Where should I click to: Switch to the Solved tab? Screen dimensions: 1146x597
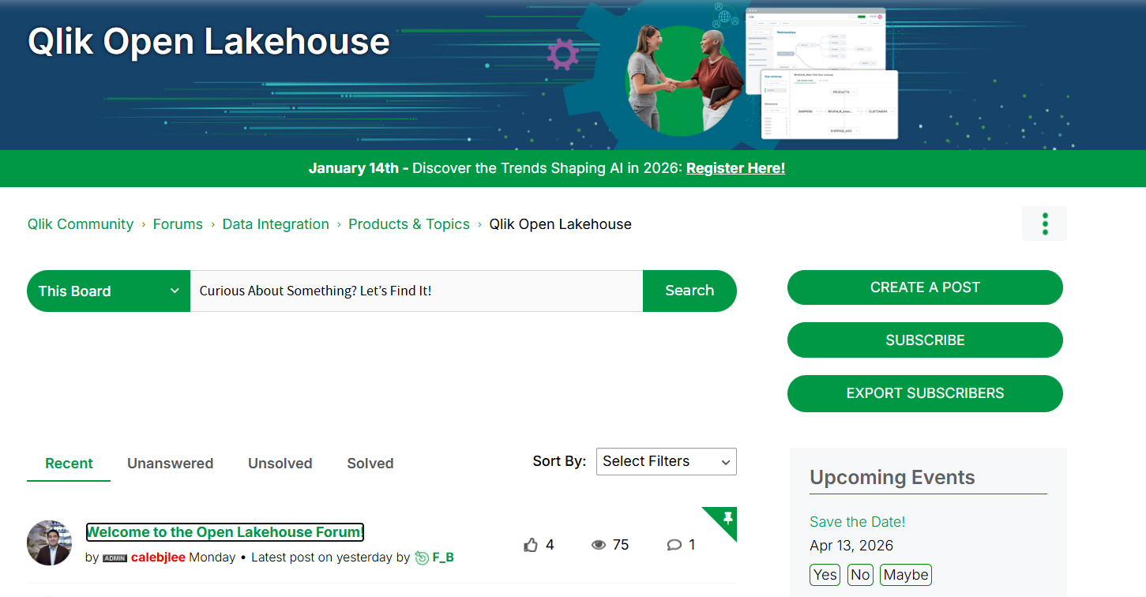coord(370,464)
